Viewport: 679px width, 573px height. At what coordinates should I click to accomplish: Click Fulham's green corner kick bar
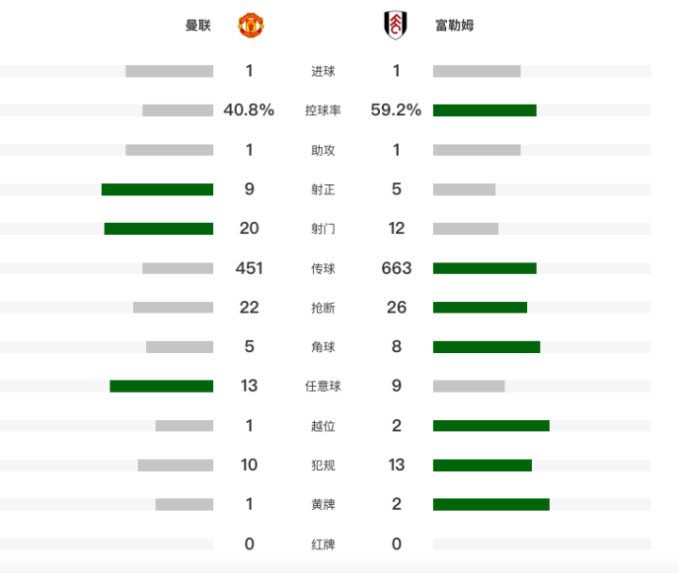[487, 346]
